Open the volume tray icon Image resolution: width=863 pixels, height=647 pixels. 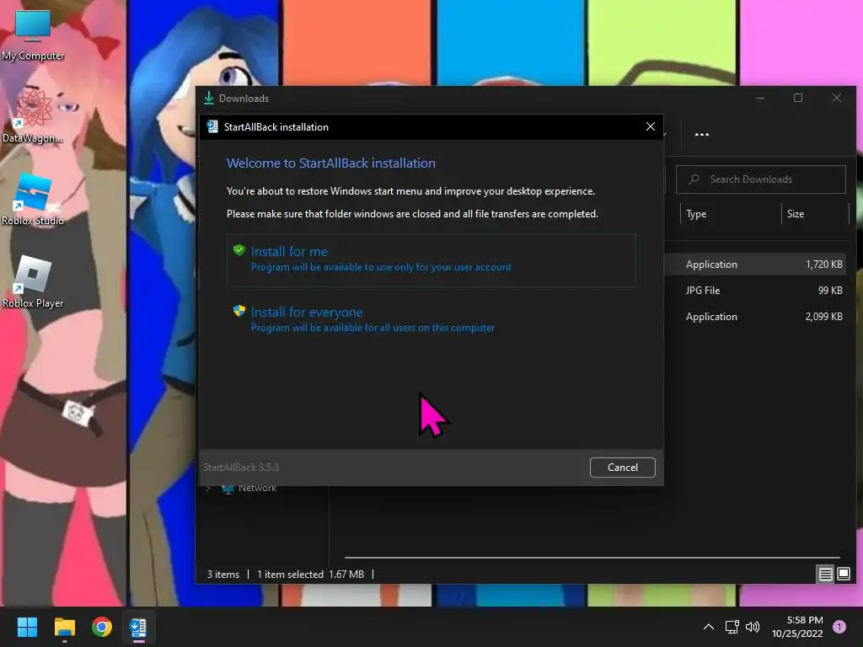click(753, 627)
